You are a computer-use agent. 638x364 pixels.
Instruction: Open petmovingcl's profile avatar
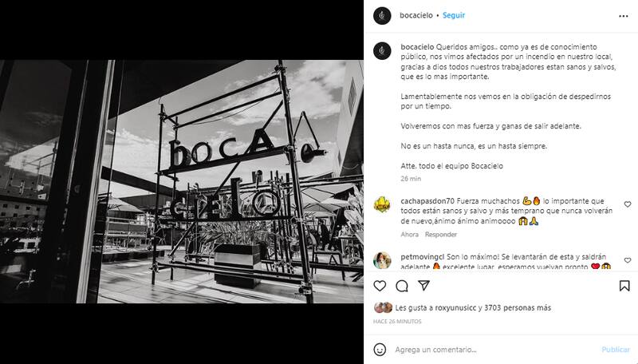tap(382, 260)
